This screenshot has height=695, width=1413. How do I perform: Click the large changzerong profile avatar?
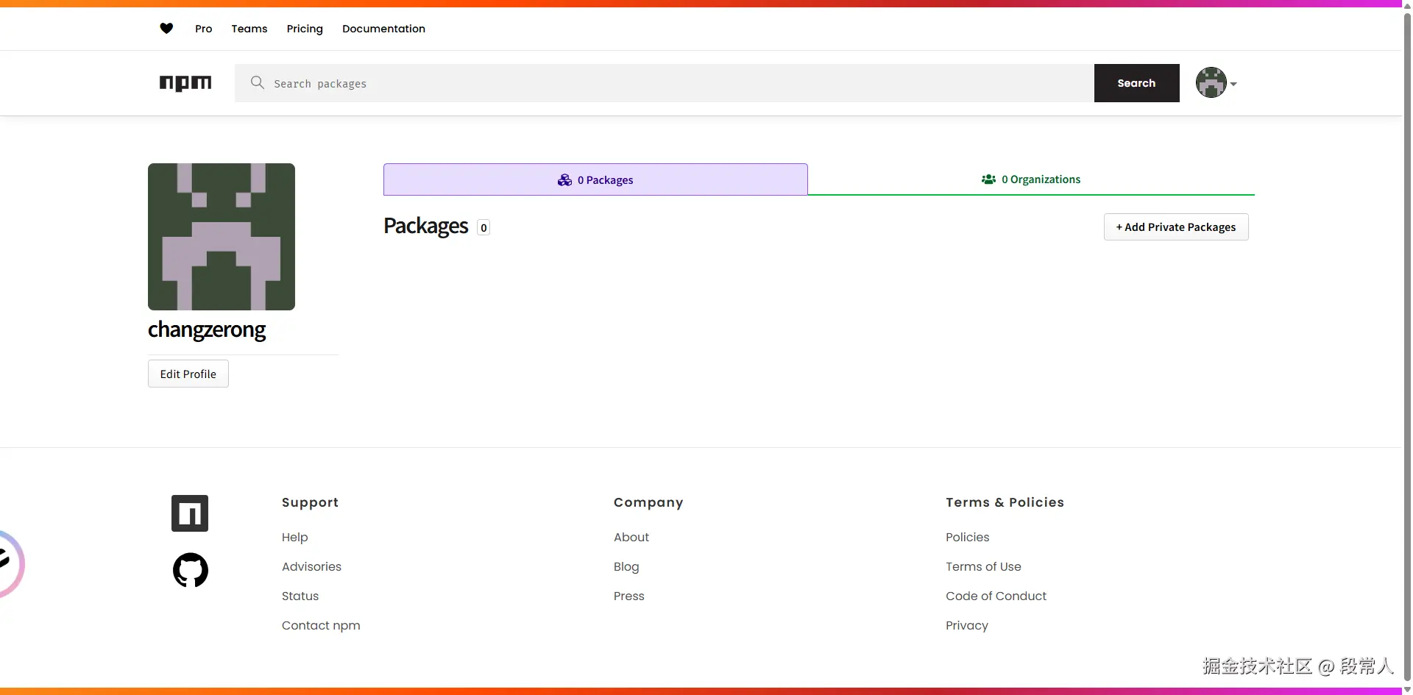pos(222,237)
